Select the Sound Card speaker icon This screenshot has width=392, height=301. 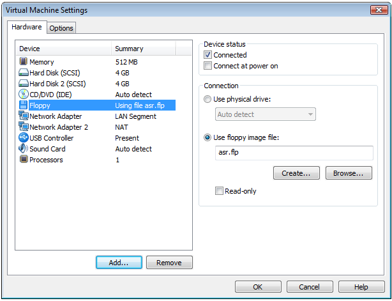click(x=23, y=149)
